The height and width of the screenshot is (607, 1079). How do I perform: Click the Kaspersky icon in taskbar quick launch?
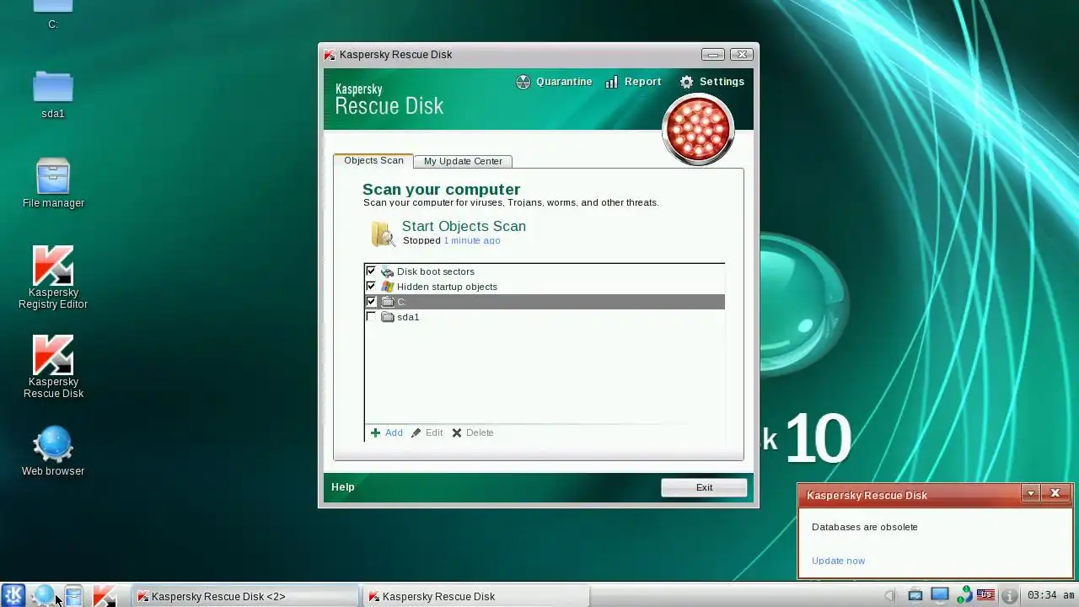tap(104, 595)
